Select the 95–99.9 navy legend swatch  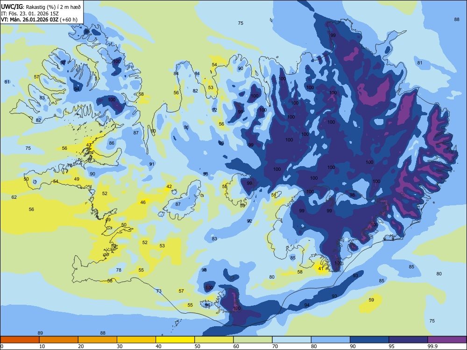(x=408, y=340)
